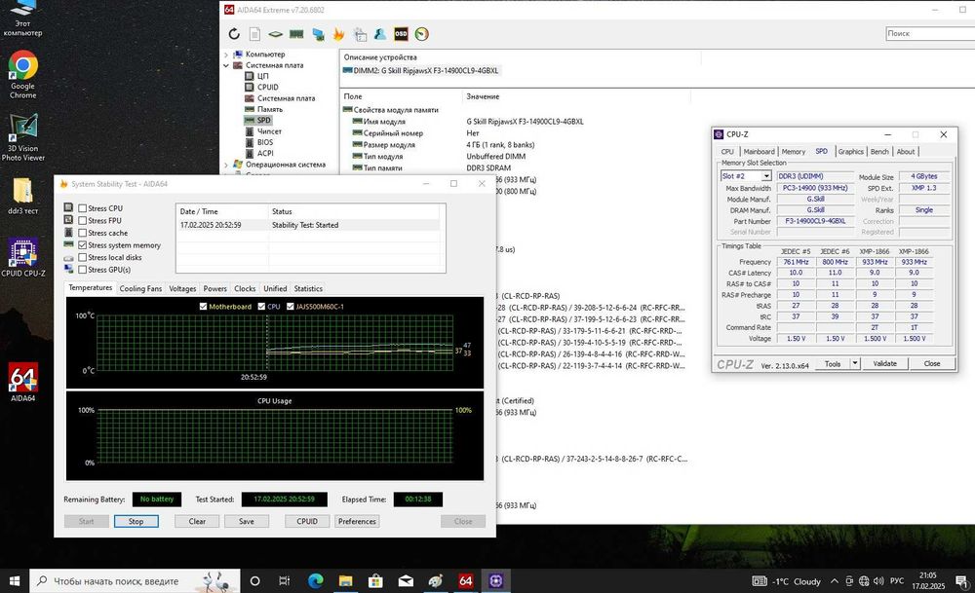The width and height of the screenshot is (975, 593).
Task: Open the Bench tab in CPU-Z
Action: pos(879,152)
